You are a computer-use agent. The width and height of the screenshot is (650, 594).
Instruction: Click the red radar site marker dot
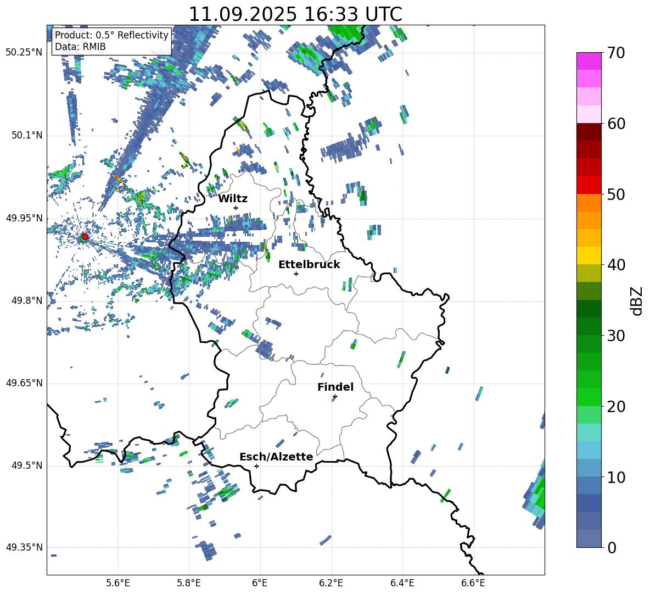tap(85, 236)
